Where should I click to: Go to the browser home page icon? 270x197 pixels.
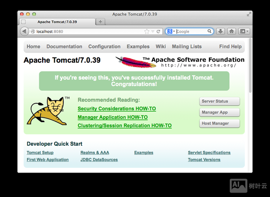click(x=232, y=32)
